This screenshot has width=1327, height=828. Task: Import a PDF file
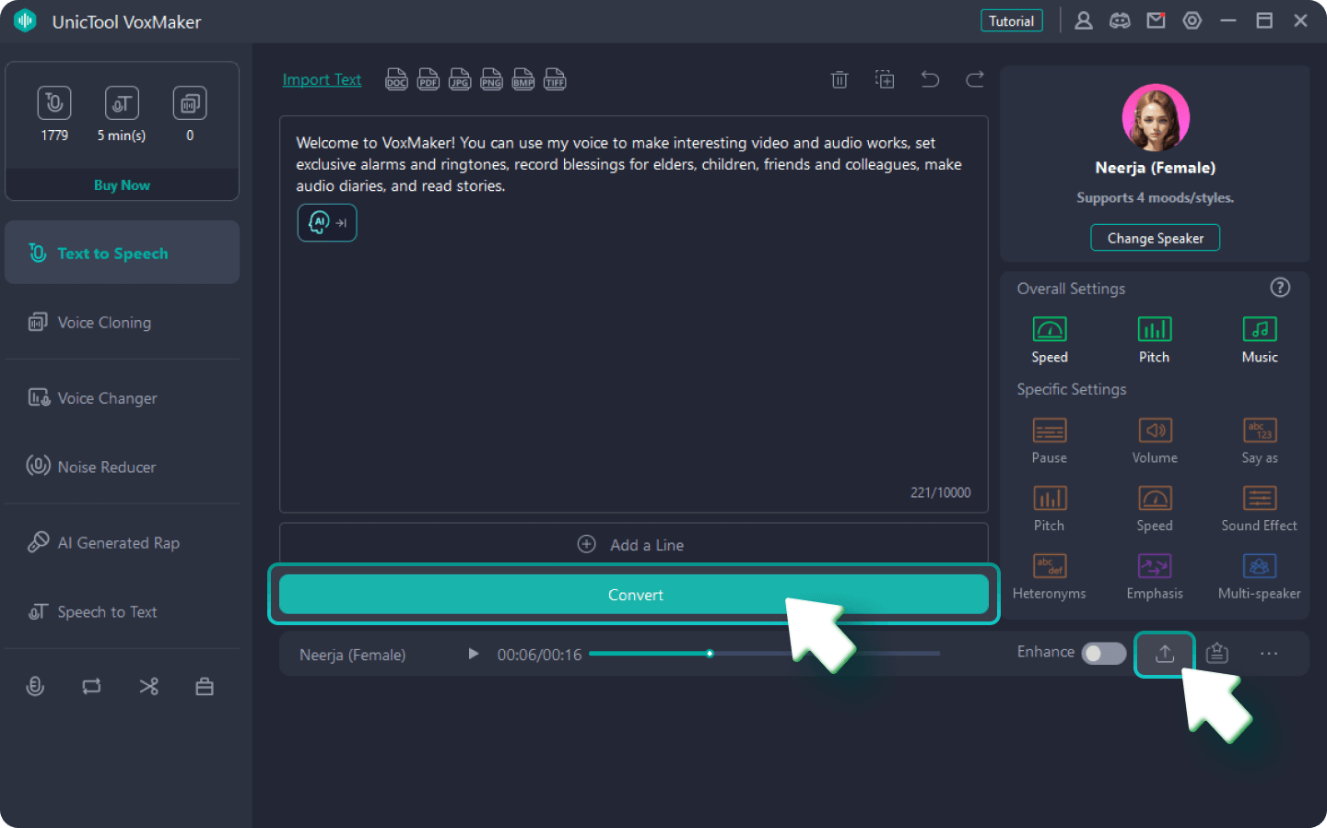[428, 79]
